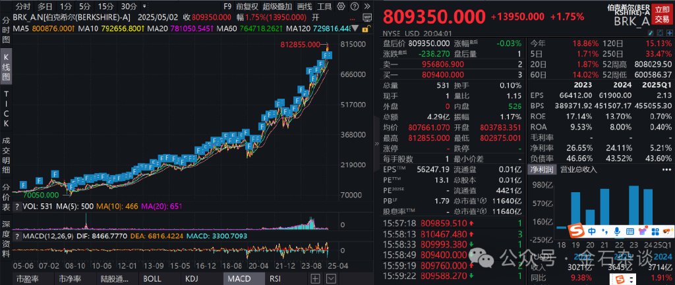
Task: Select the 市盈率 indicator tab
Action: (x=32, y=278)
